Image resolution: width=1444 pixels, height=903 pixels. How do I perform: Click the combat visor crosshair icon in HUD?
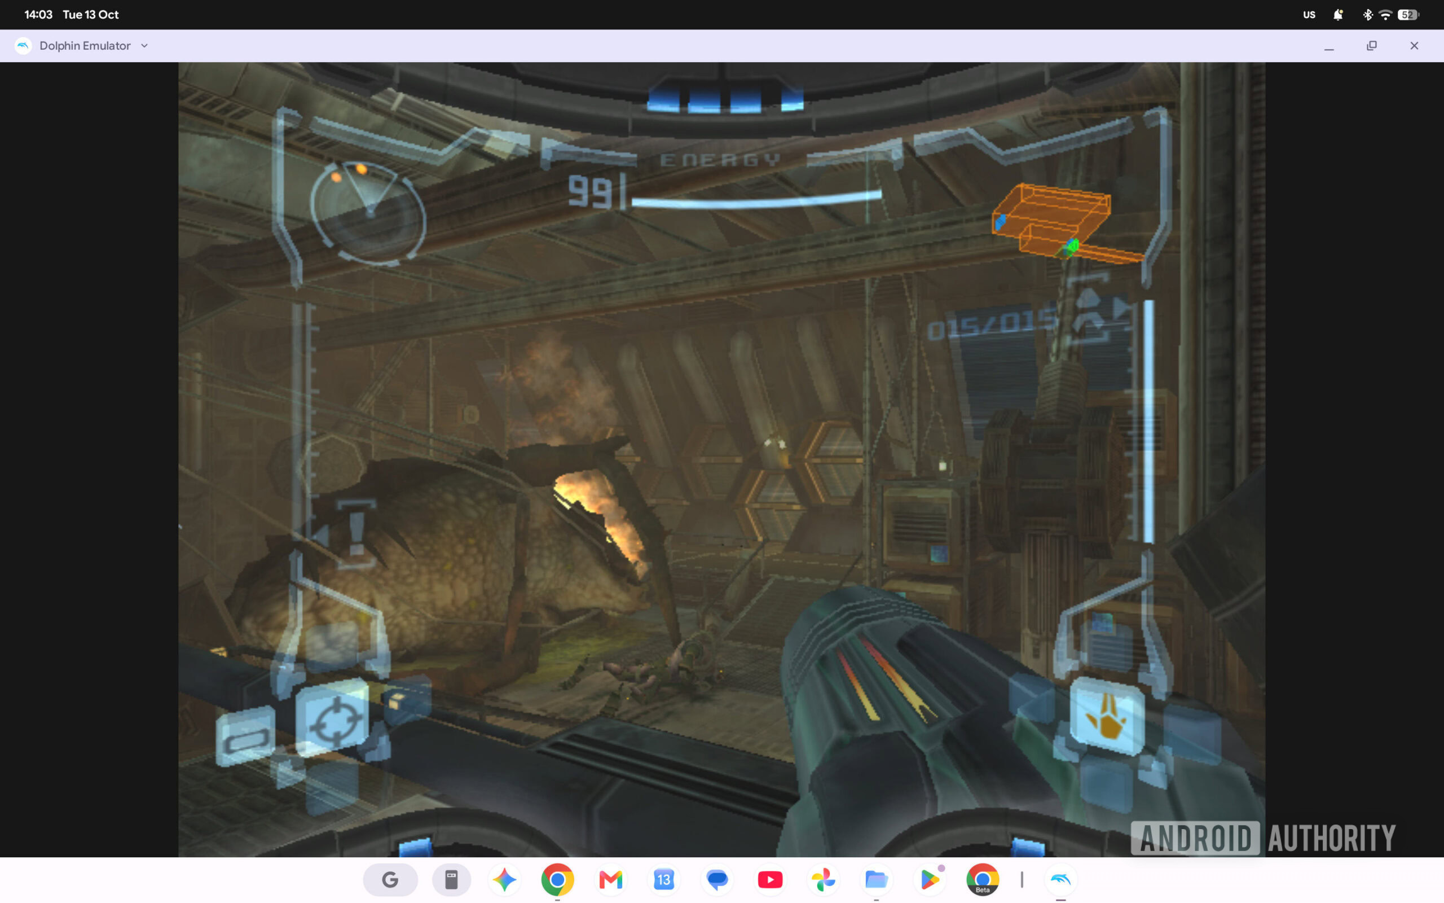pyautogui.click(x=333, y=718)
